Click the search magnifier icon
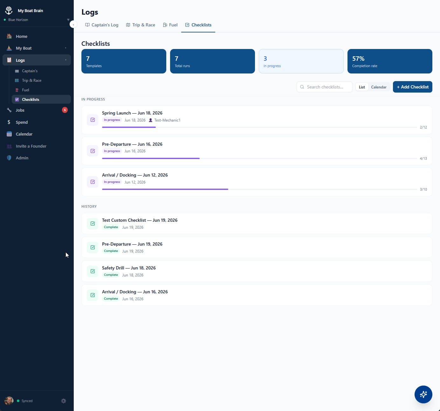Viewport: 440px width, 411px height. coord(302,87)
